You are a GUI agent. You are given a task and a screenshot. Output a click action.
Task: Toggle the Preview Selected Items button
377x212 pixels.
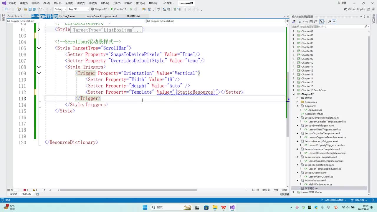[334, 22]
